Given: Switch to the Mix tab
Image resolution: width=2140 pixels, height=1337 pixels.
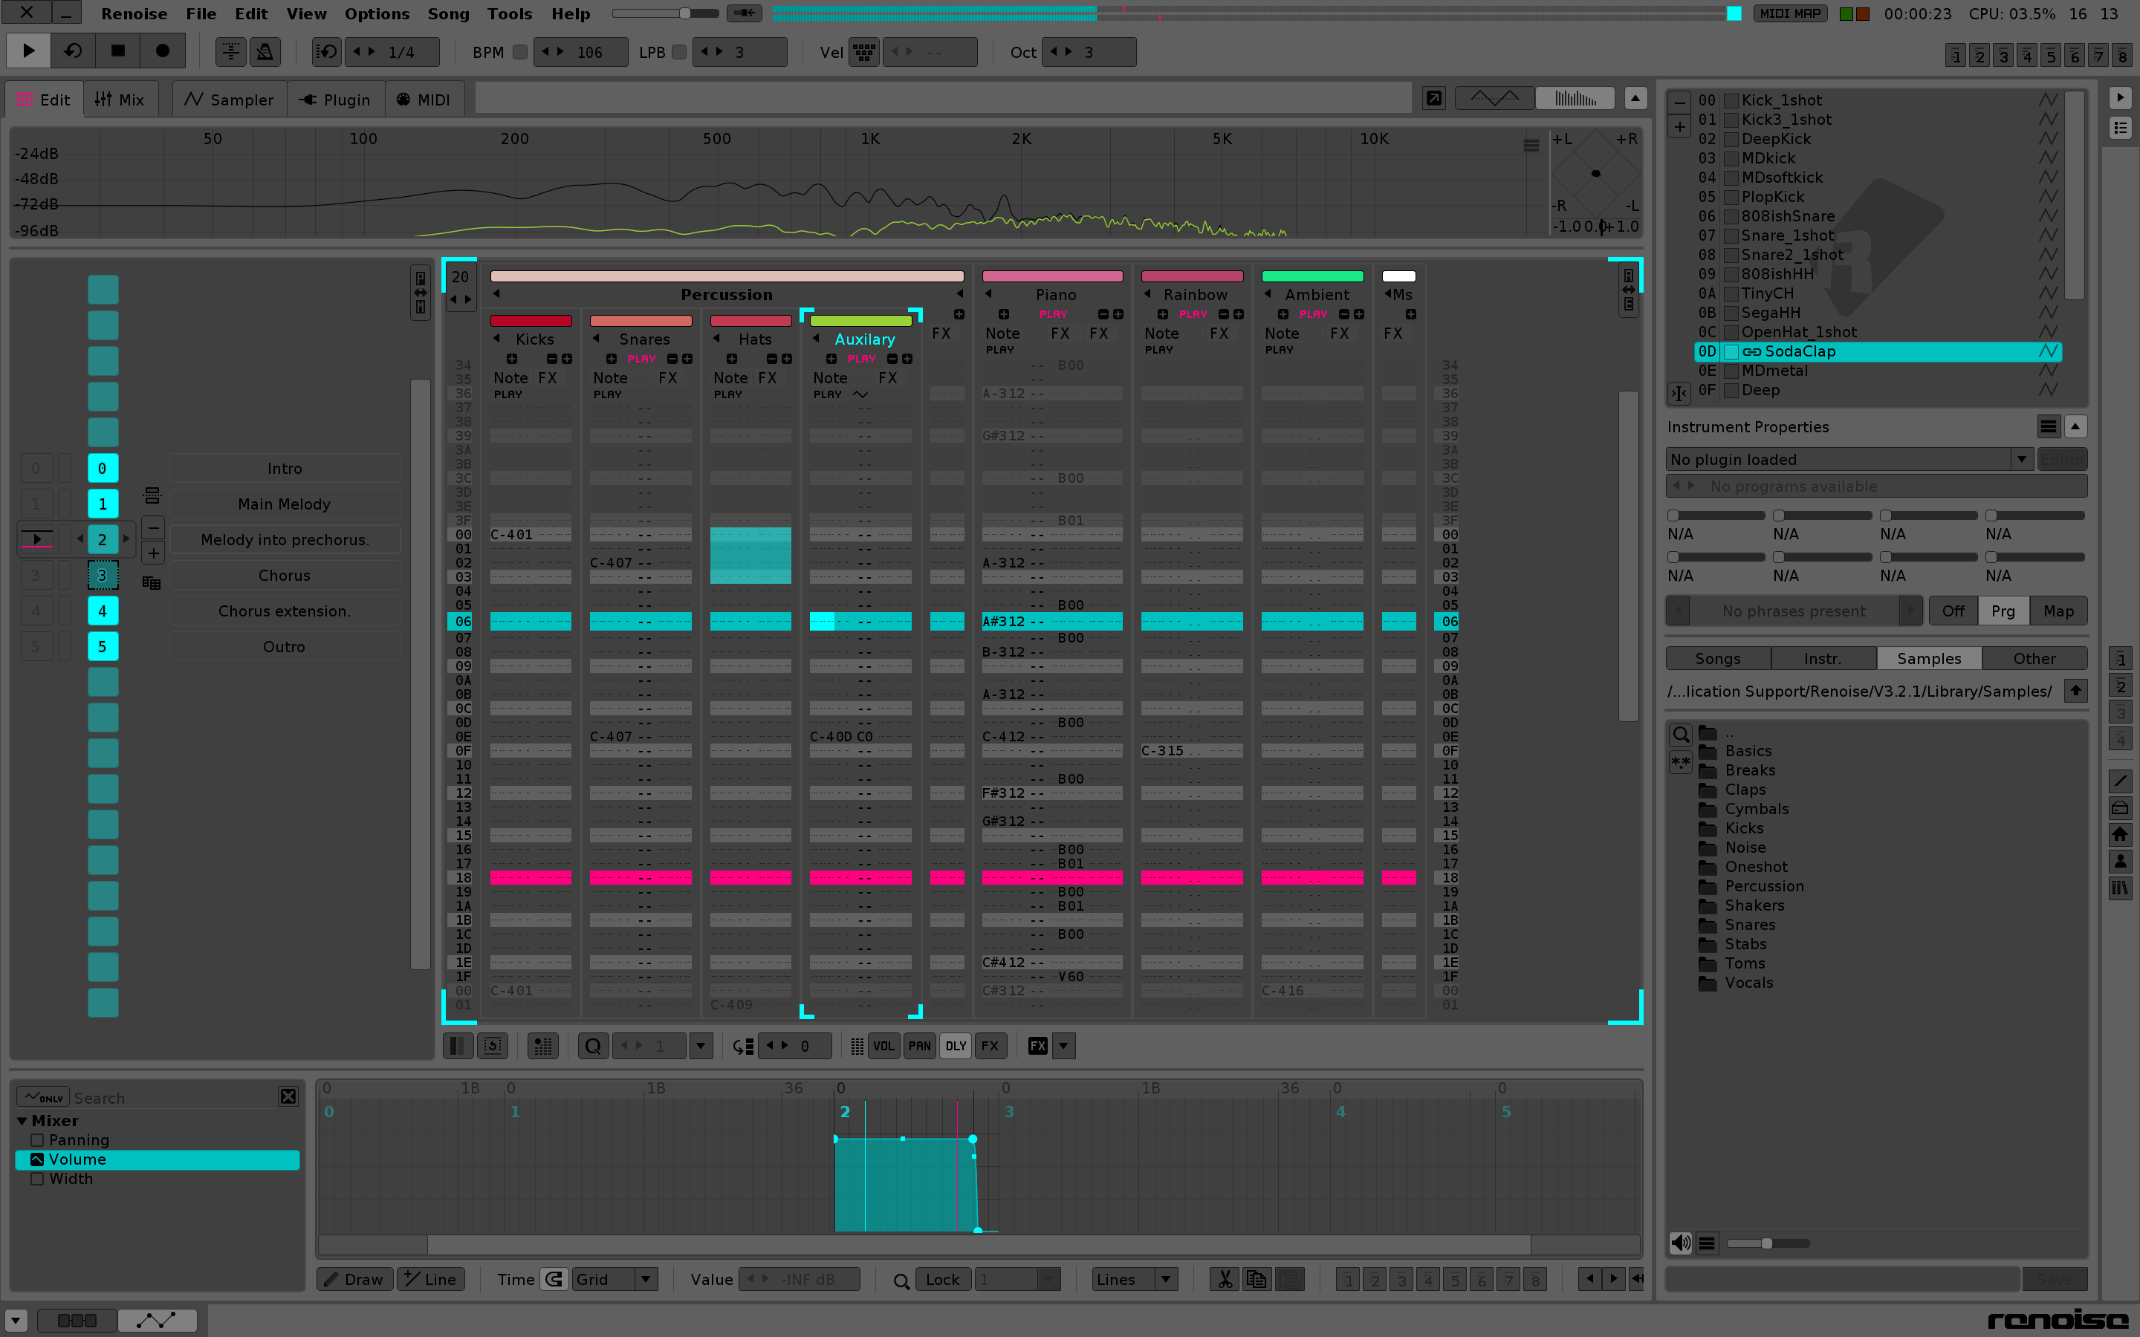Looking at the screenshot, I should coord(120,99).
